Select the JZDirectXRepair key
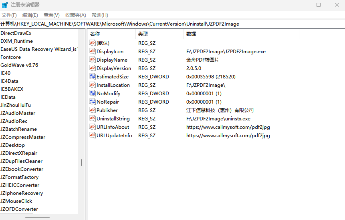Image resolution: width=345 pixels, height=220 pixels. tap(19, 153)
